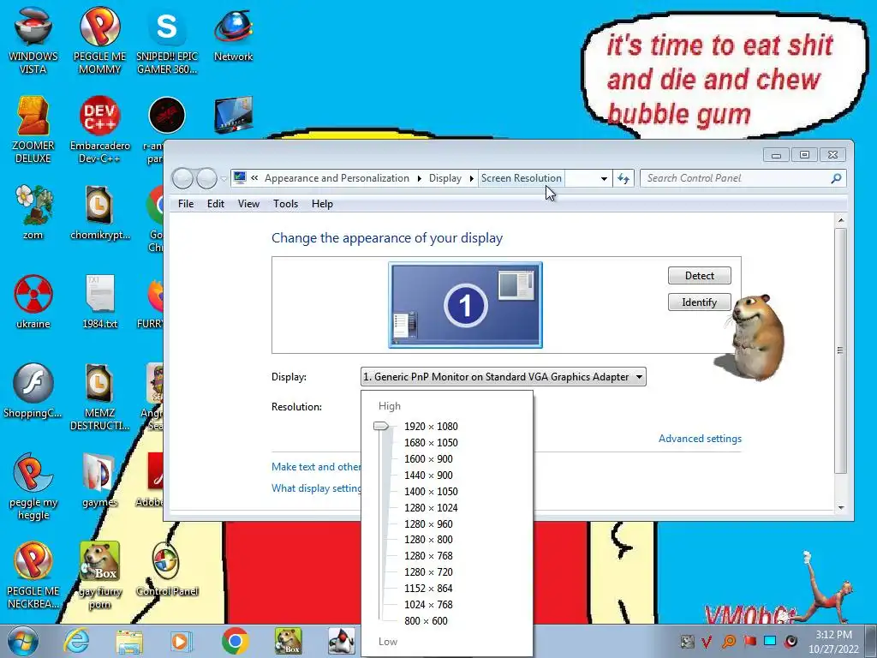877x658 pixels.
Task: Open the Java duke taskbar icon
Action: click(x=341, y=641)
